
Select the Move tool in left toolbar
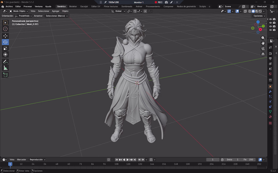[x=5, y=36]
